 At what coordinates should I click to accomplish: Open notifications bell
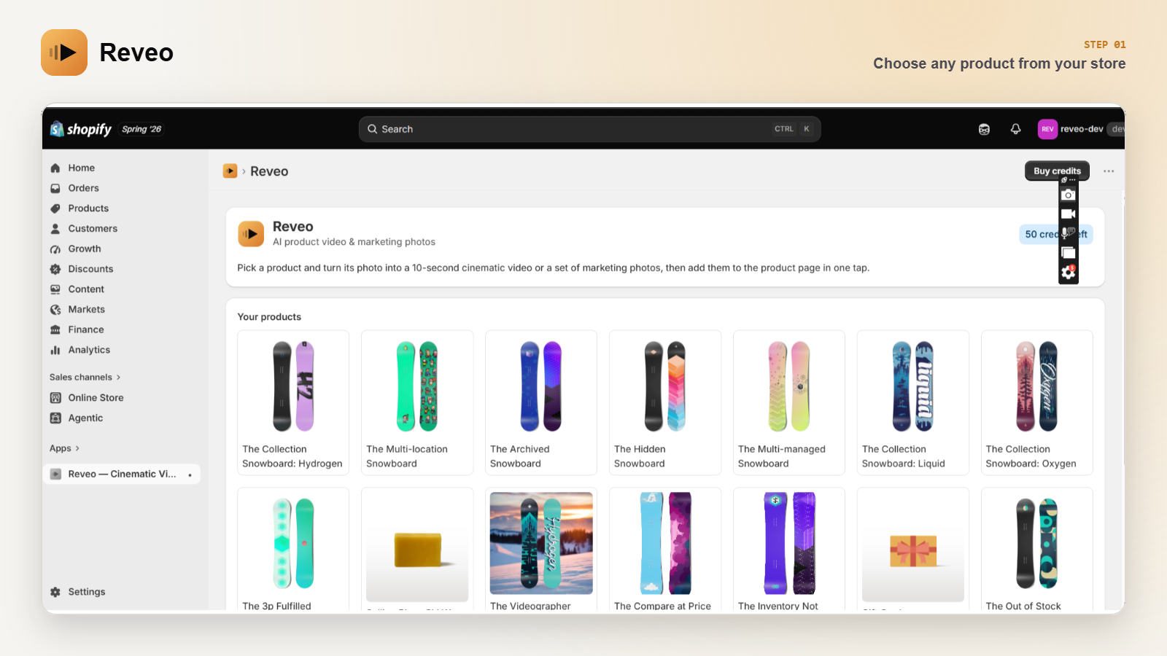click(x=1015, y=129)
